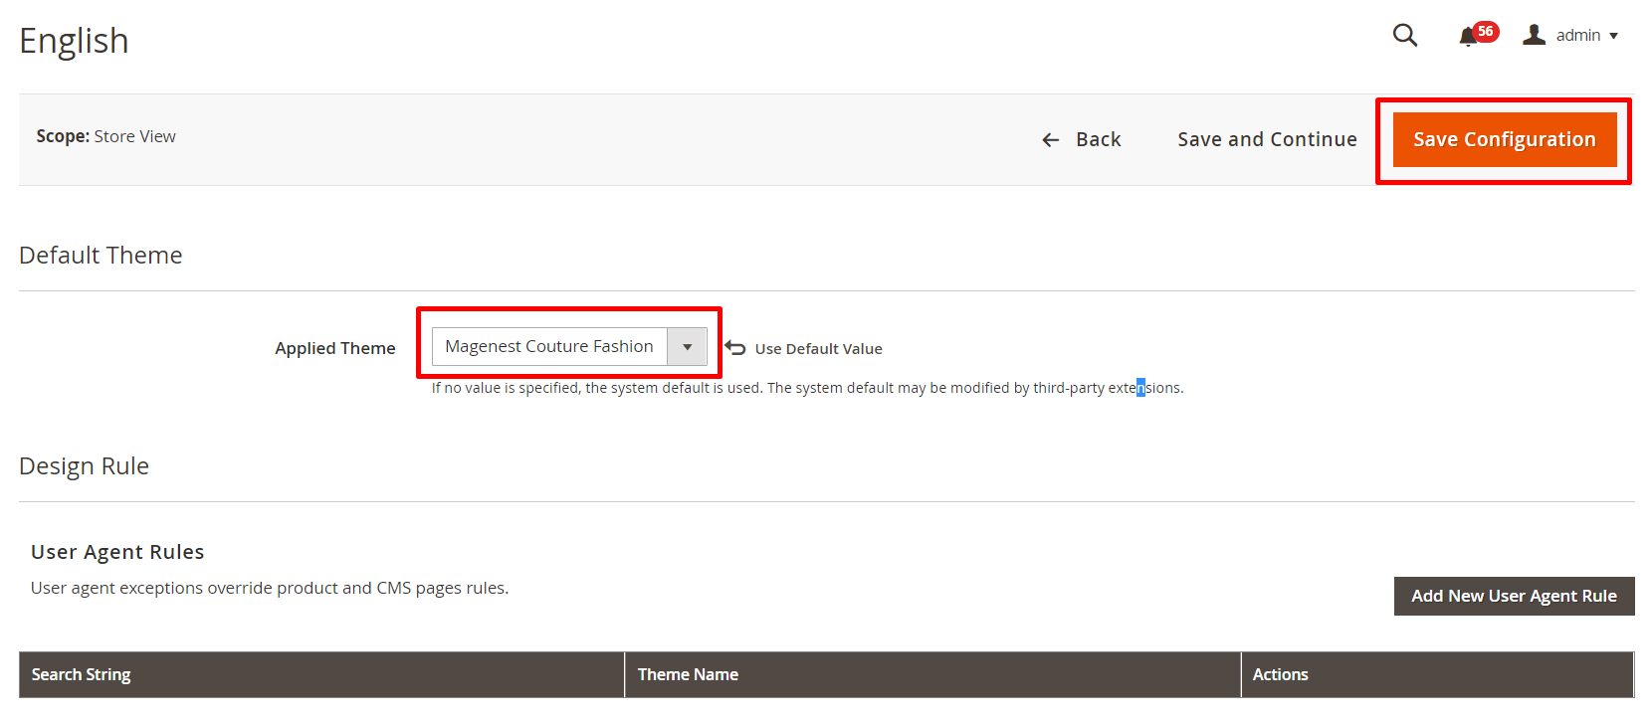The width and height of the screenshot is (1652, 722).
Task: Click the left arrow icon beside Back
Action: point(1050,140)
